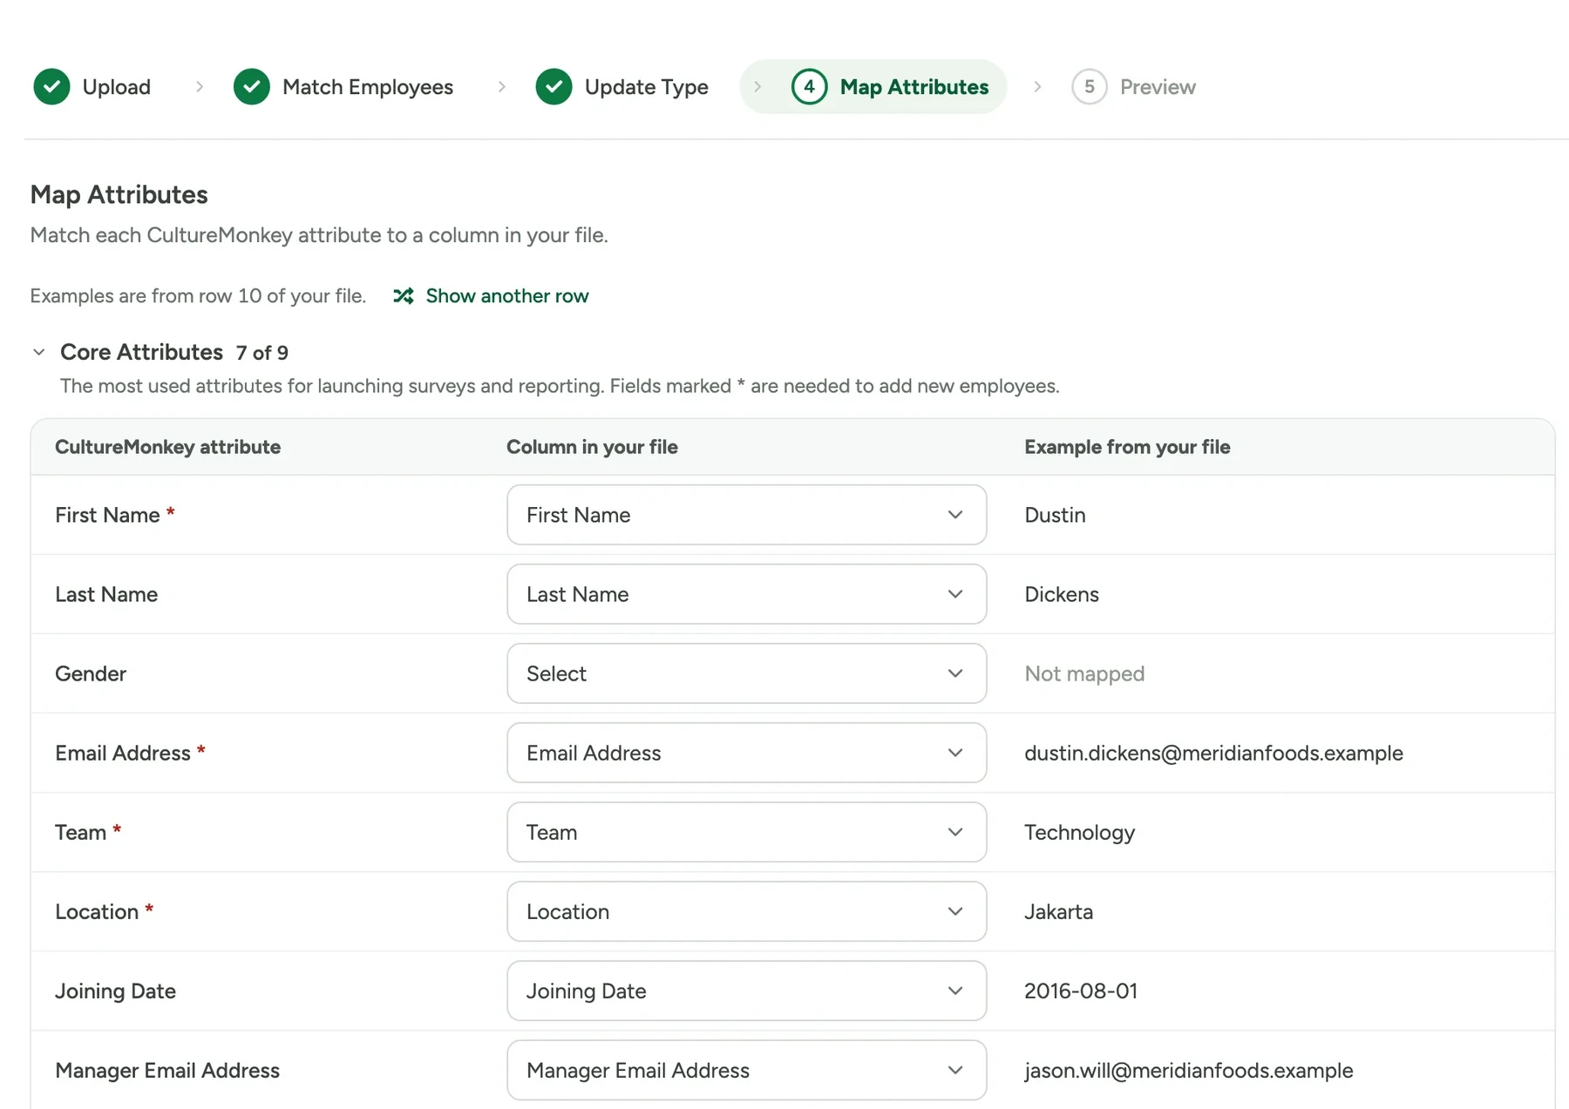This screenshot has width=1569, height=1109.
Task: Go to the Update Type step
Action: pyautogui.click(x=622, y=86)
